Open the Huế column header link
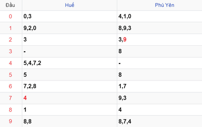Viewport: 202px width, 127px height. (x=70, y=5)
